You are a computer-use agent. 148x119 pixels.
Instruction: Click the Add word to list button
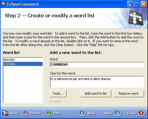(x=96, y=93)
